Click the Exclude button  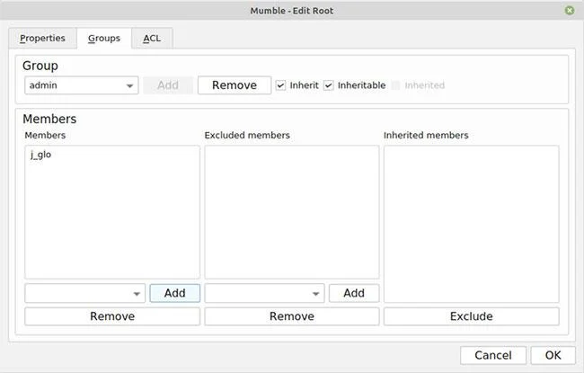click(471, 316)
